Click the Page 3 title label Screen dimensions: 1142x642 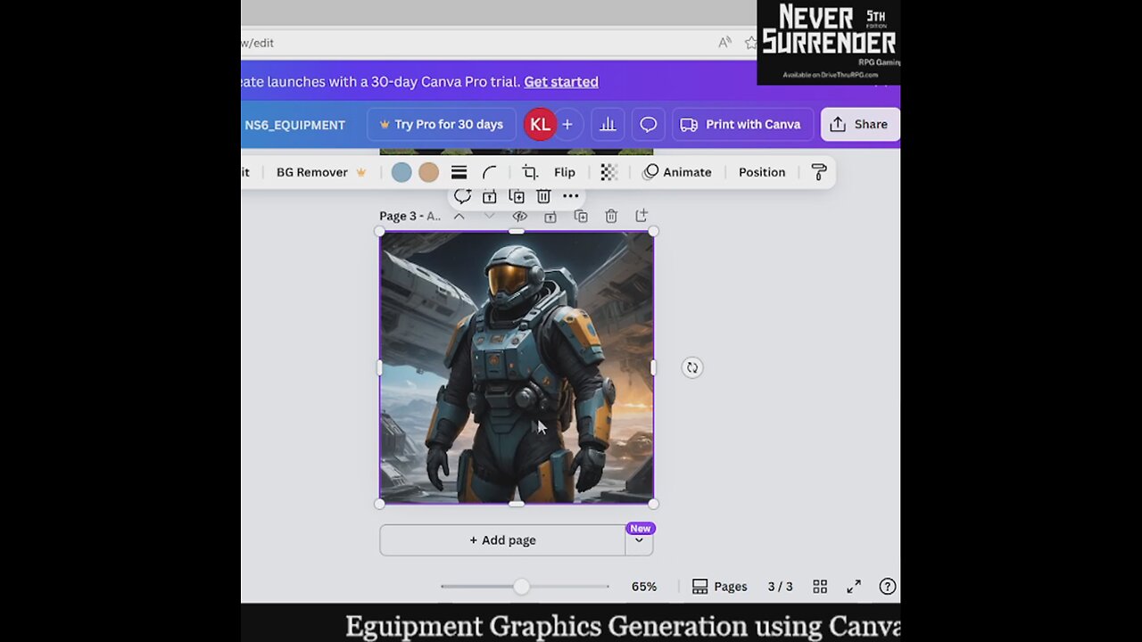(x=410, y=216)
